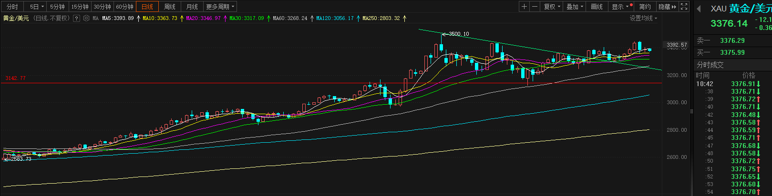This screenshot has height=196, width=772.
Task: Expand the 更多周期 dropdown
Action: point(220,7)
